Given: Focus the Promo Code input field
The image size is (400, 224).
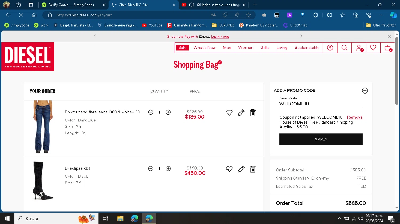Looking at the screenshot, I should pyautogui.click(x=321, y=104).
